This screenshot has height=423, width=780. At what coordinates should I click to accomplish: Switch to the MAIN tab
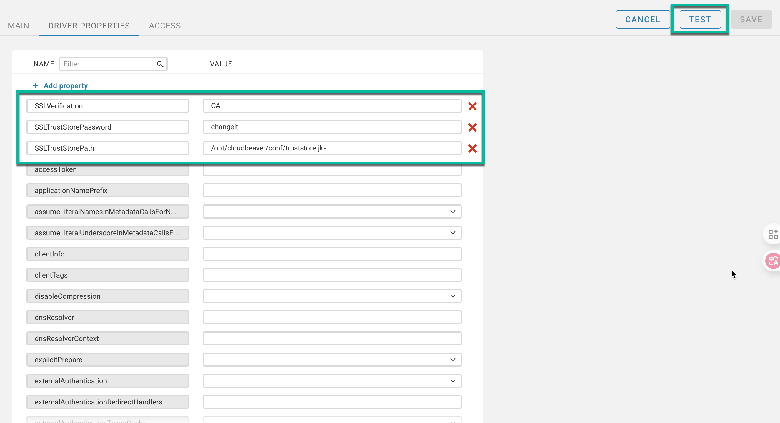pyautogui.click(x=19, y=26)
